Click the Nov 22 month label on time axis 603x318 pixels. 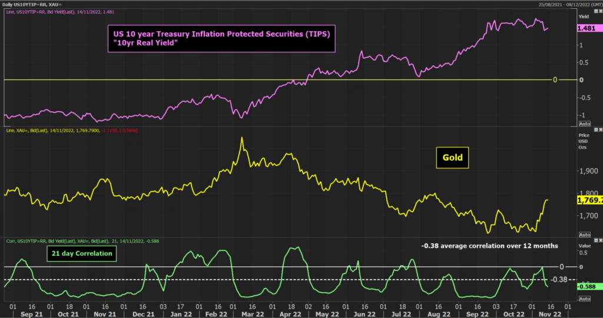[x=551, y=314]
